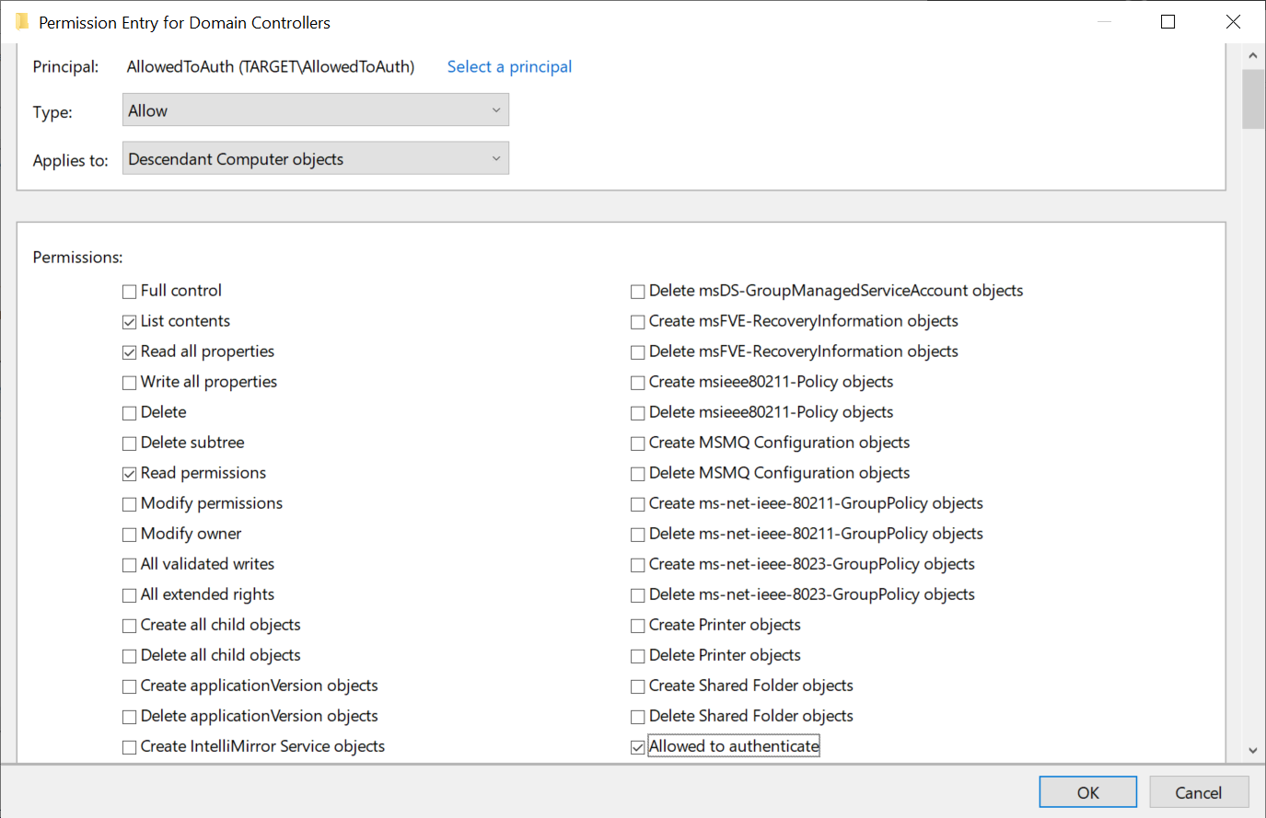This screenshot has width=1266, height=818.
Task: Tick Create msFVE-RecoveryInformation objects
Action: click(x=638, y=322)
